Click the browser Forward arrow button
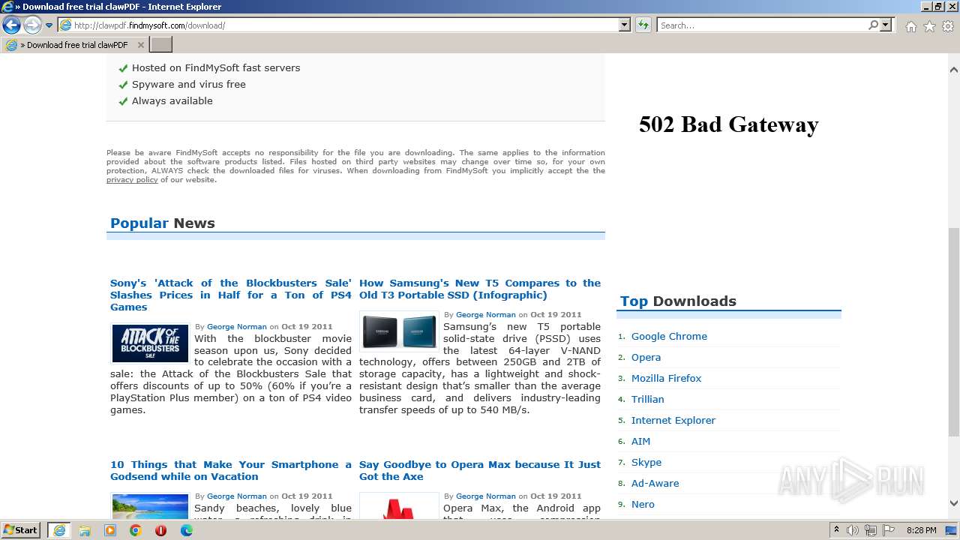This screenshot has height=540, width=960. (x=32, y=25)
